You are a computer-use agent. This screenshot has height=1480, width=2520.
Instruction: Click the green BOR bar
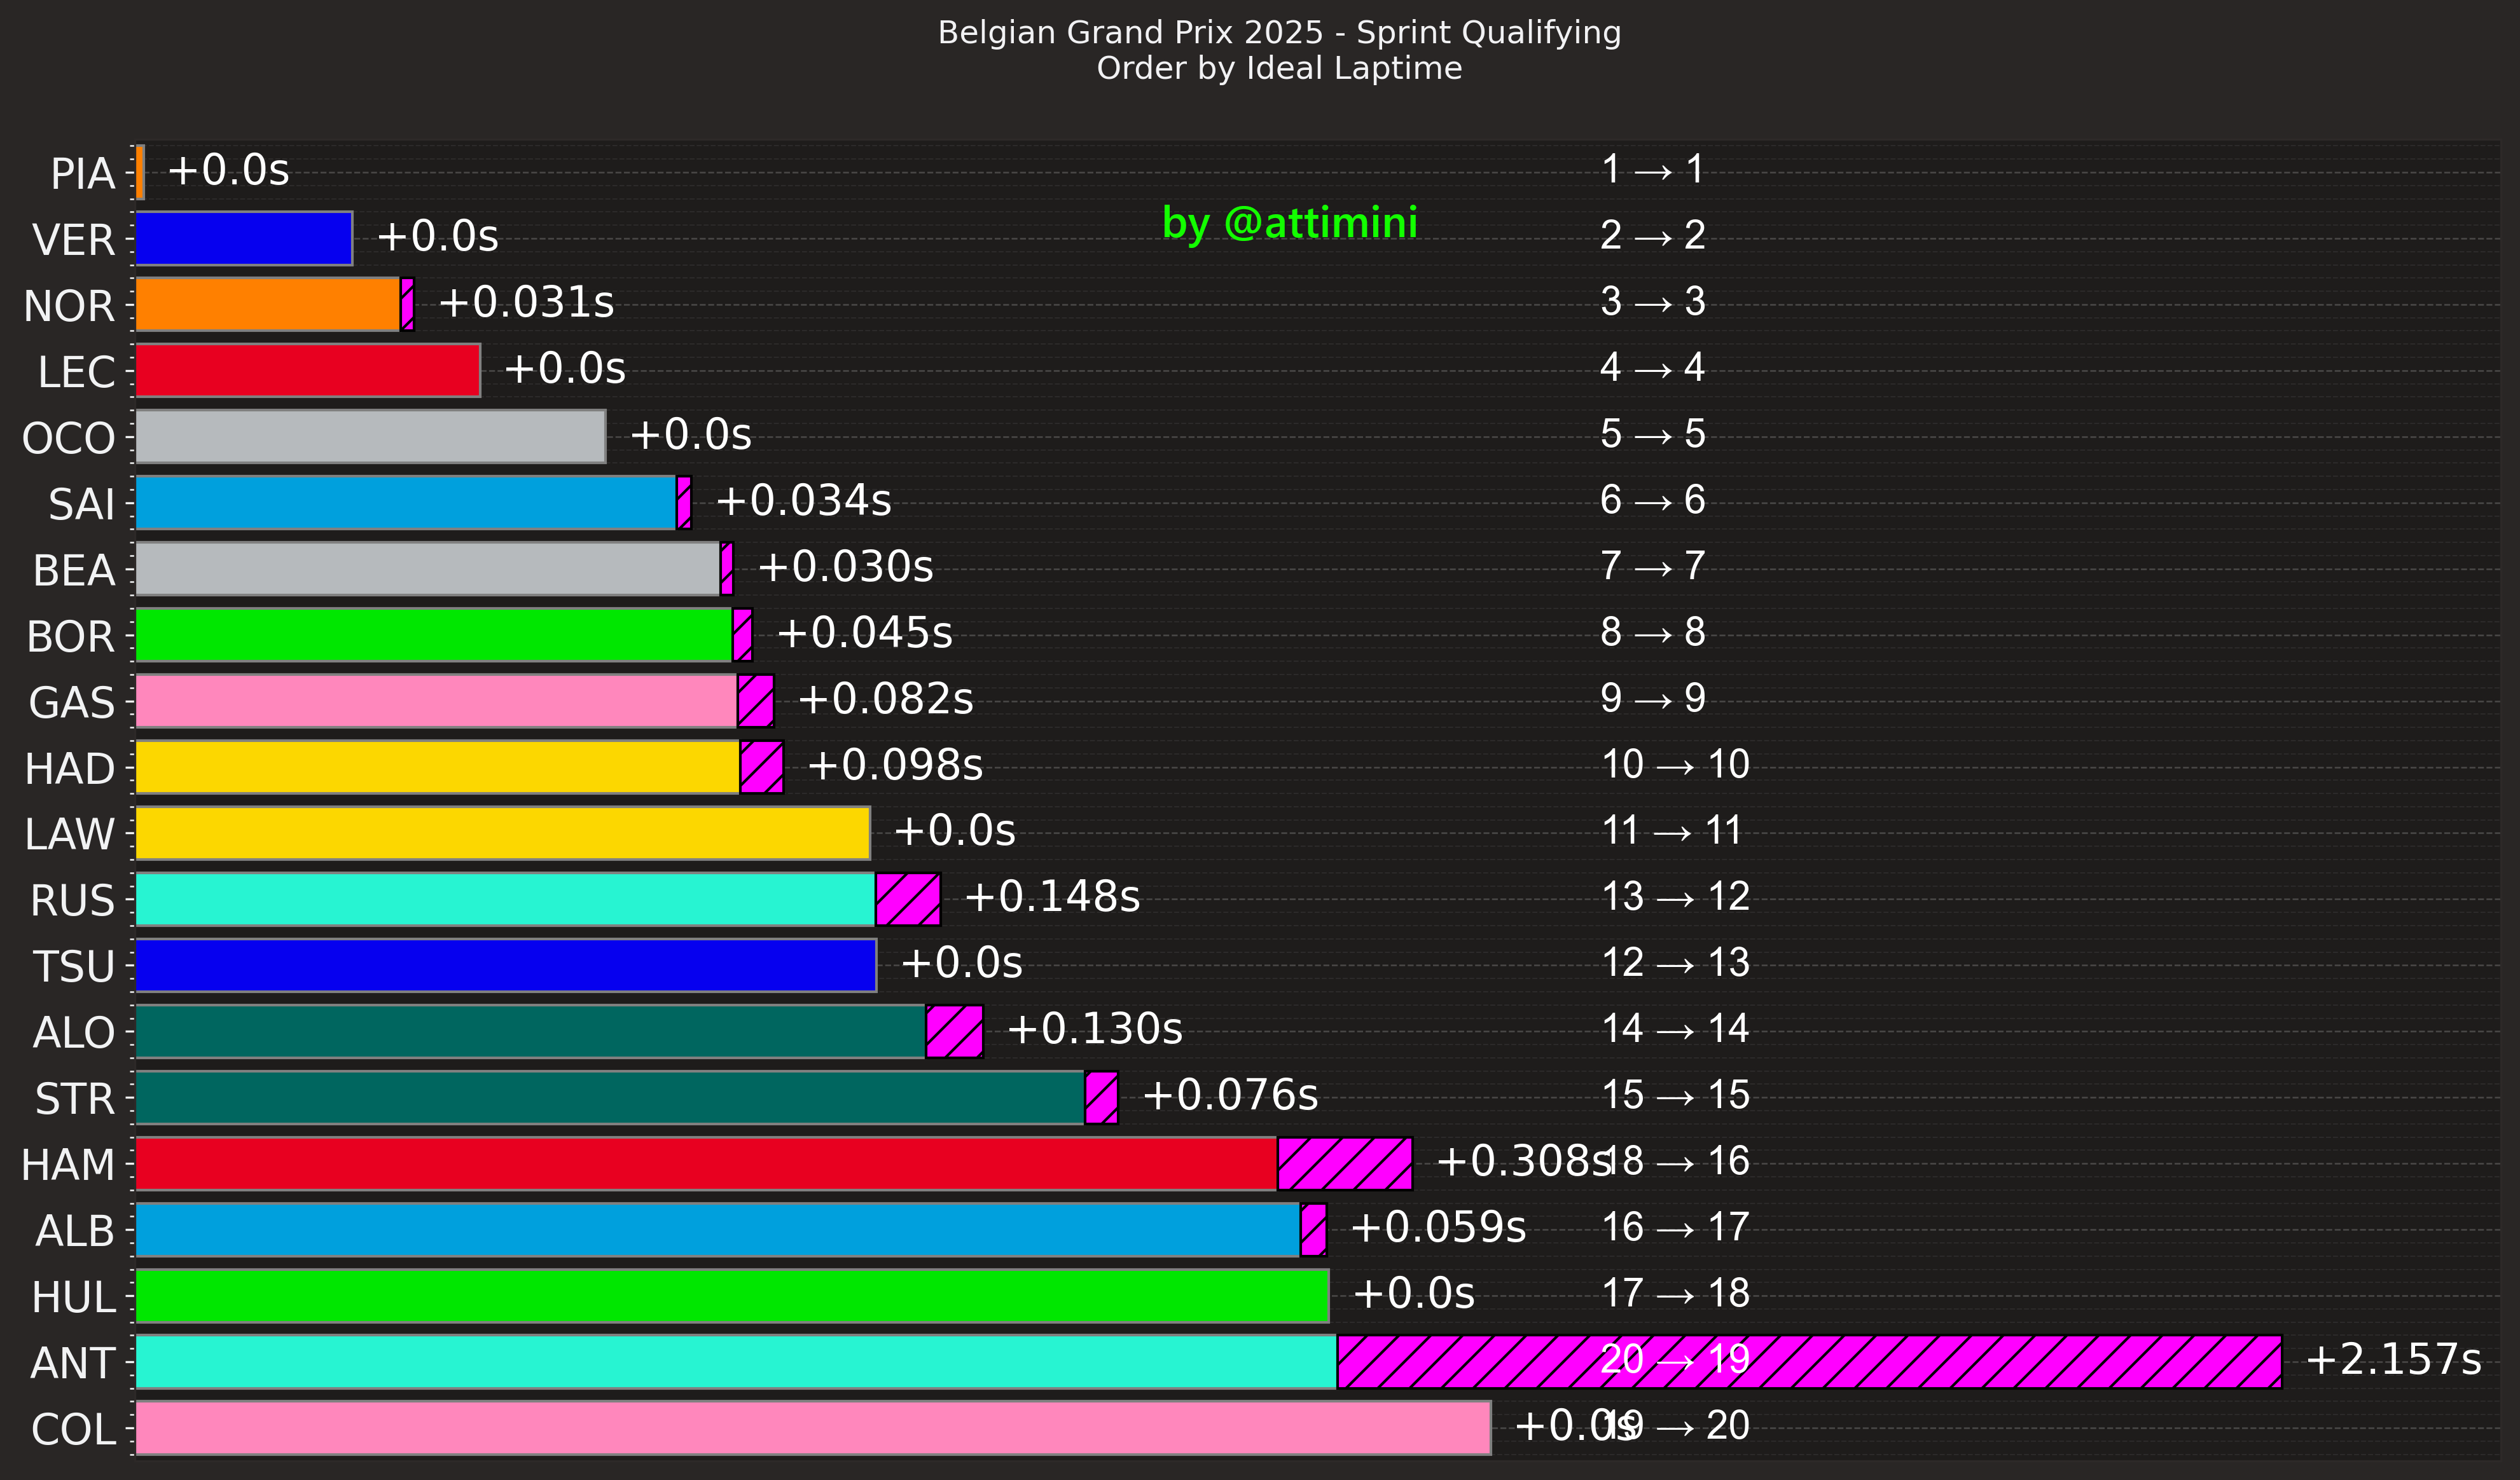click(433, 636)
